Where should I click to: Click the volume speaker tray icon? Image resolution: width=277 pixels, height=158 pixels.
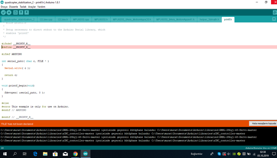[229, 154]
